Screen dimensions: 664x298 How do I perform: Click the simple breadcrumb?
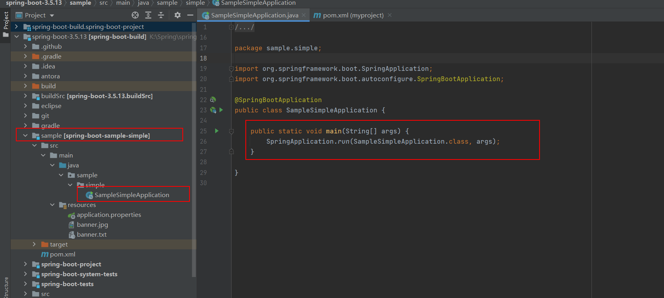(195, 3)
